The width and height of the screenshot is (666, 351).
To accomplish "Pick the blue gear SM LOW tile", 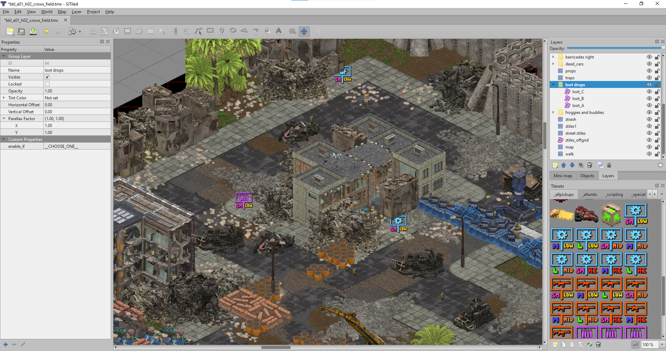I will (x=636, y=215).
